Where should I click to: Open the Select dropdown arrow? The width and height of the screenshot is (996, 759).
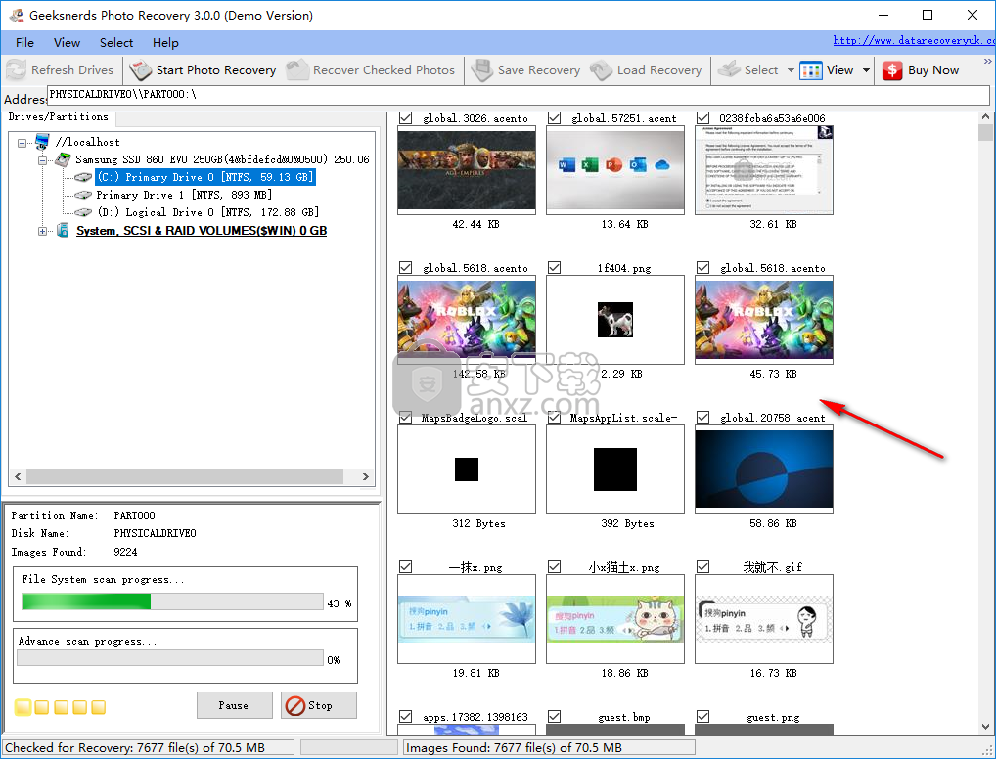tap(791, 70)
